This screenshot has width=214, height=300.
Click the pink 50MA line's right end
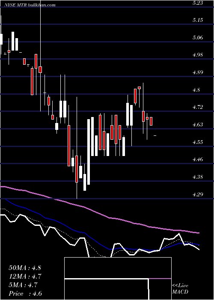pyautogui.click(x=198, y=233)
